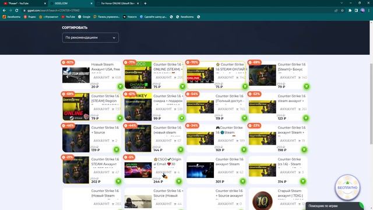Open the YouTube bookmark
Screen dimensions: 373x210
pyautogui.click(x=68, y=17)
